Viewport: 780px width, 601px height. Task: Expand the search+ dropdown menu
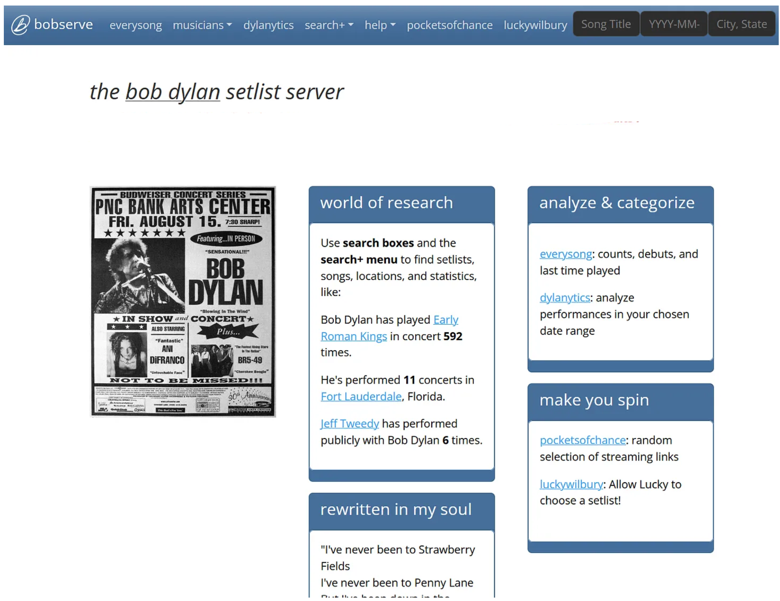(x=329, y=25)
